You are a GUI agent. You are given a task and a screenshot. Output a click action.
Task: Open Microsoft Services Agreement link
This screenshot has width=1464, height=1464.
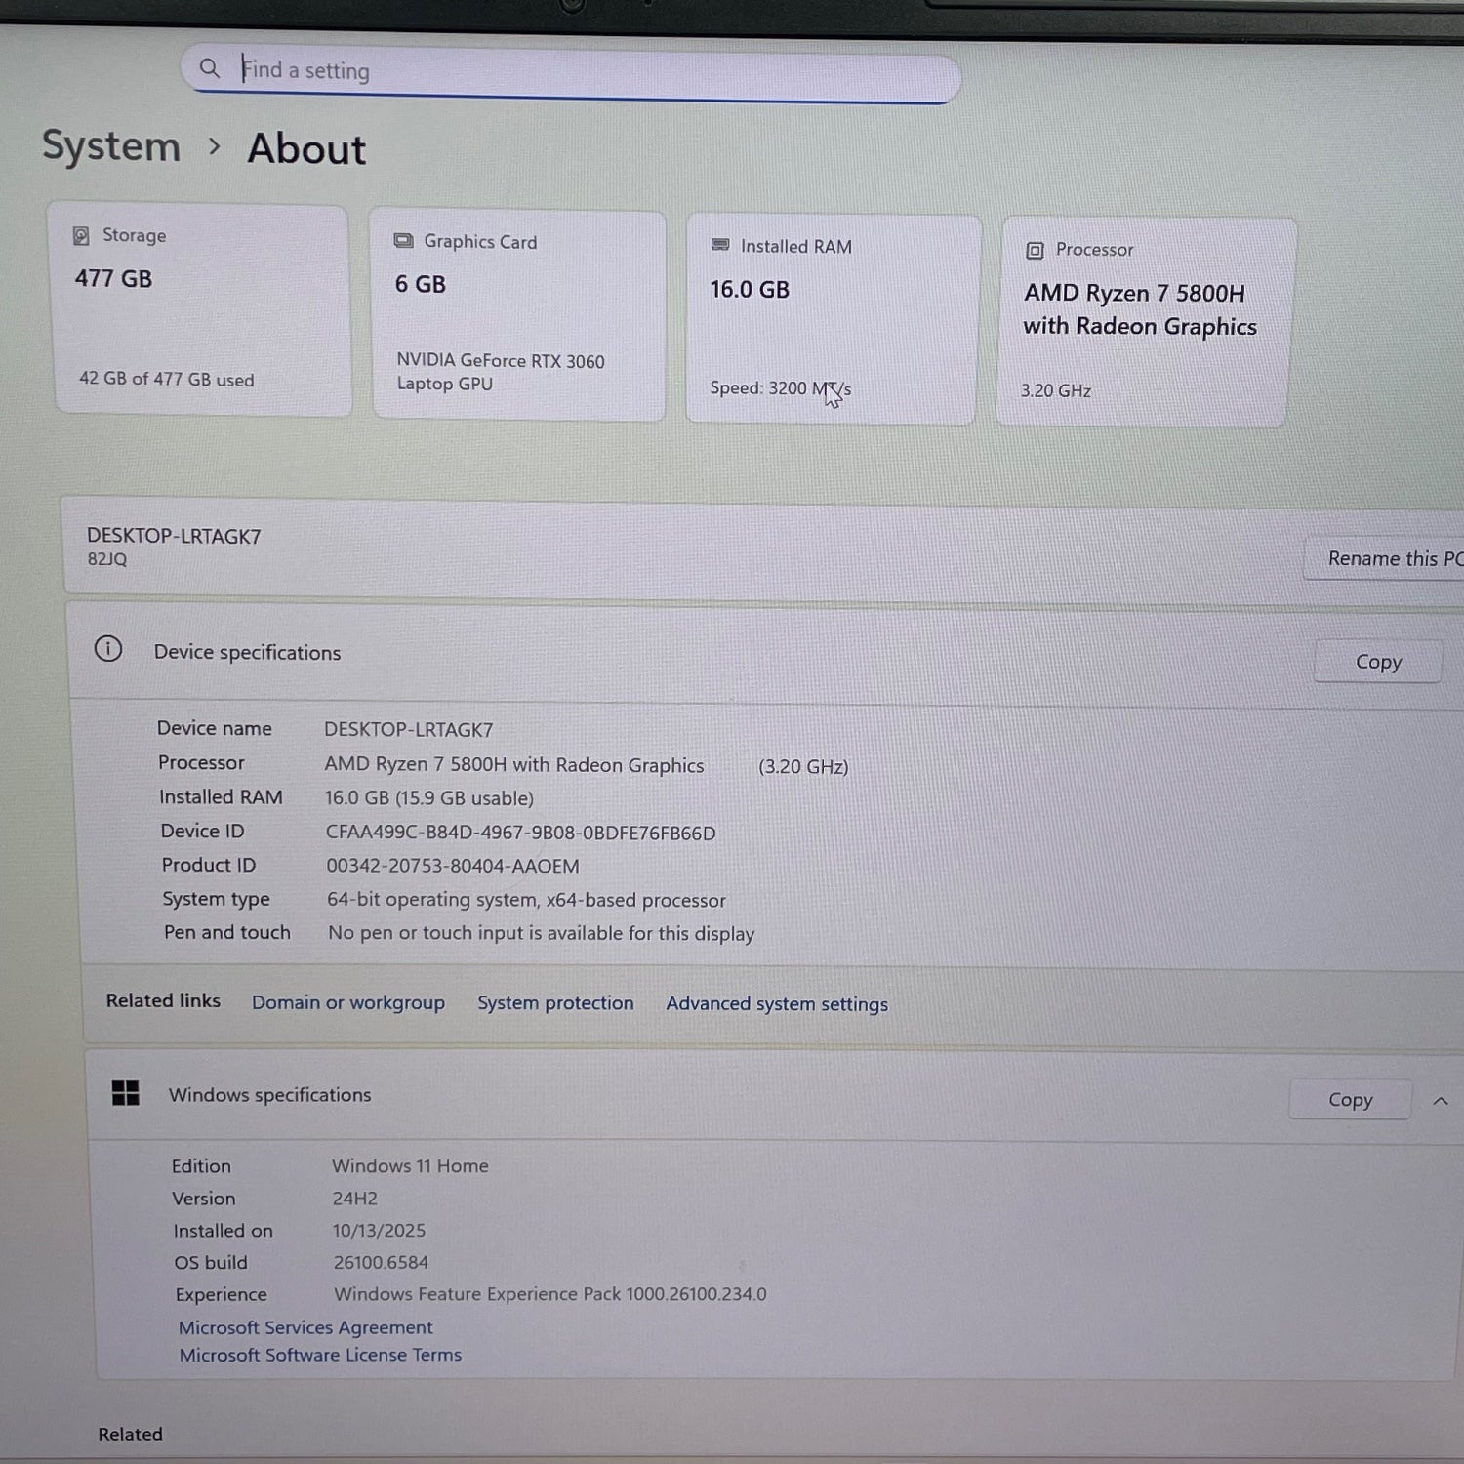[x=305, y=1327]
